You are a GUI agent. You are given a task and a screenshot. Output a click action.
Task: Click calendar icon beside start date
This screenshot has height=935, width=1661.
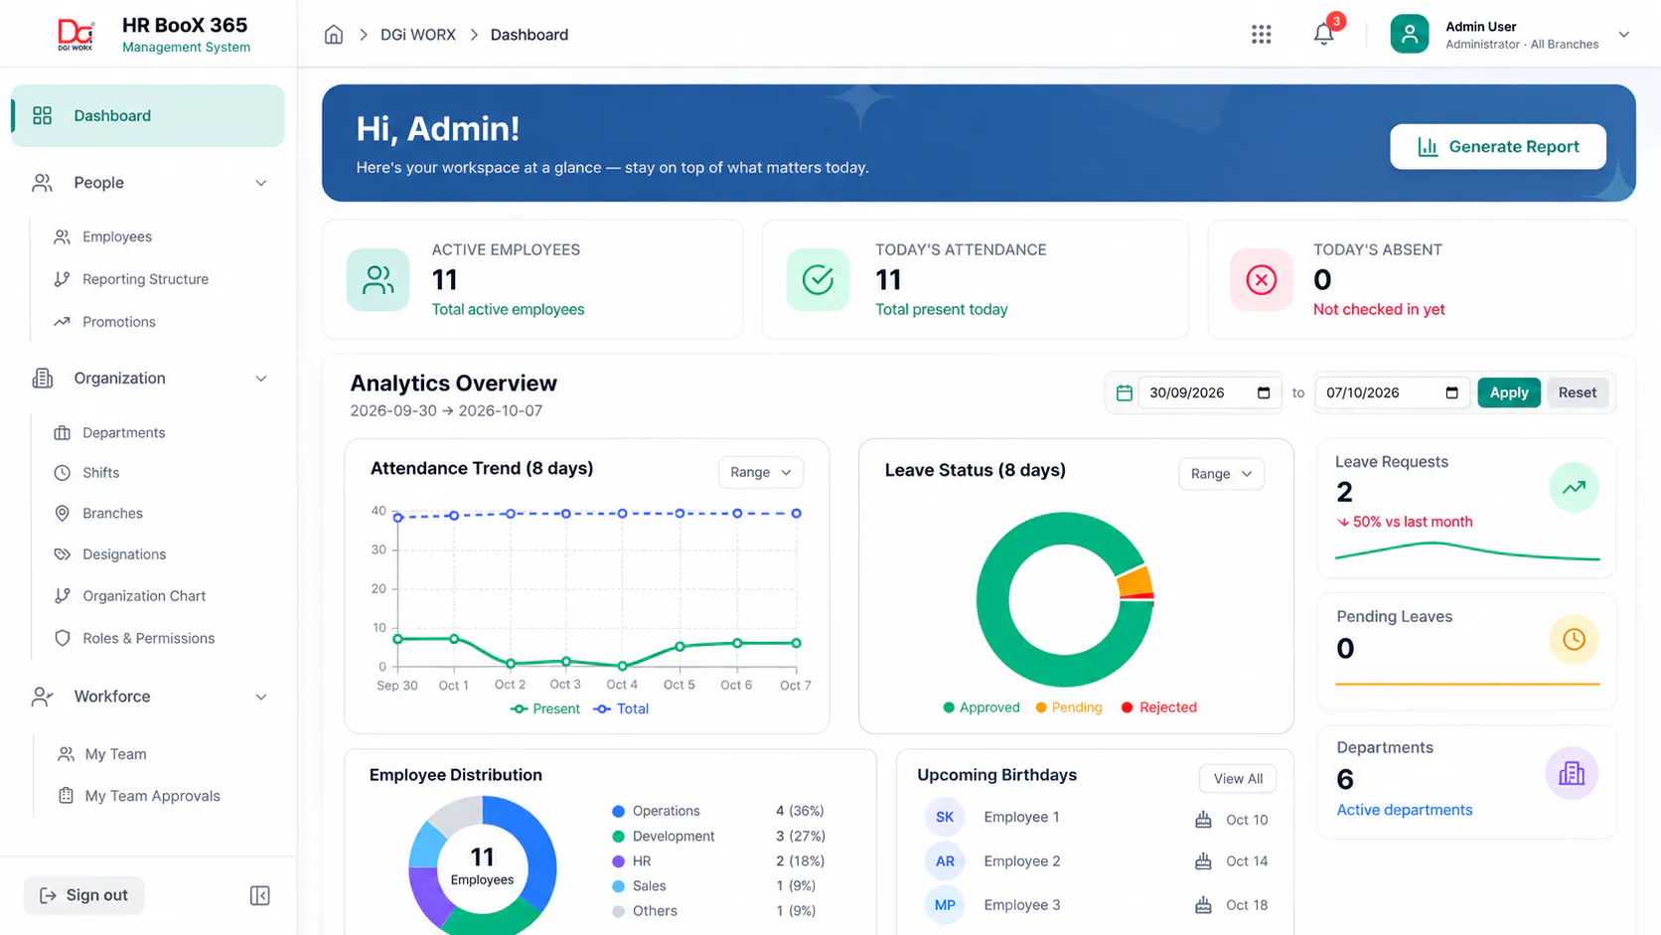pyautogui.click(x=1124, y=392)
